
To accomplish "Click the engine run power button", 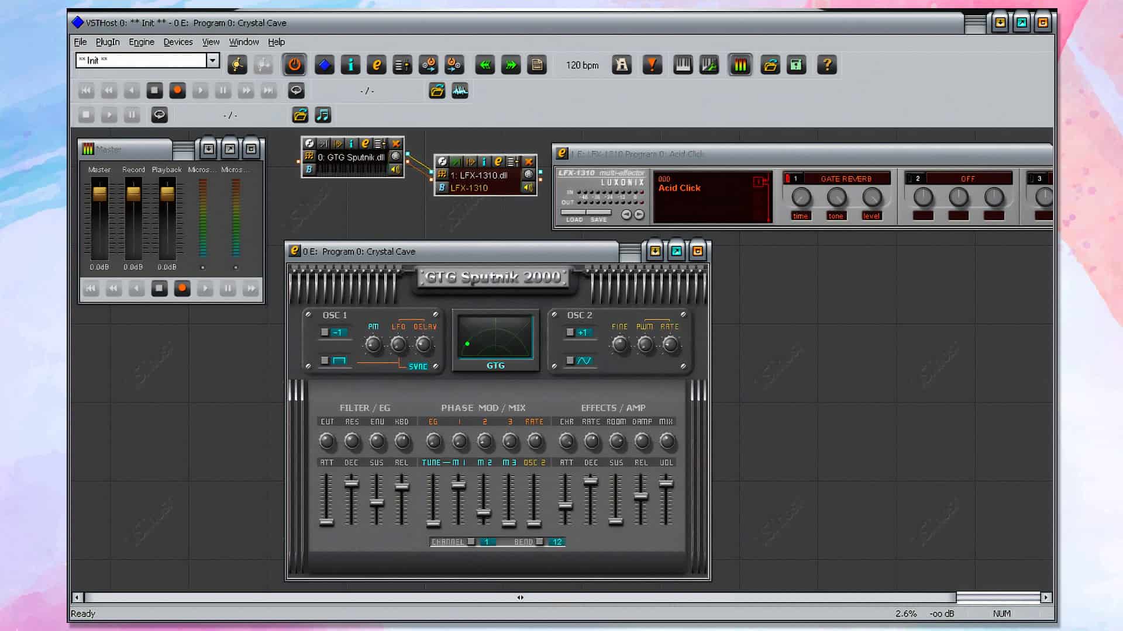I will click(x=294, y=65).
